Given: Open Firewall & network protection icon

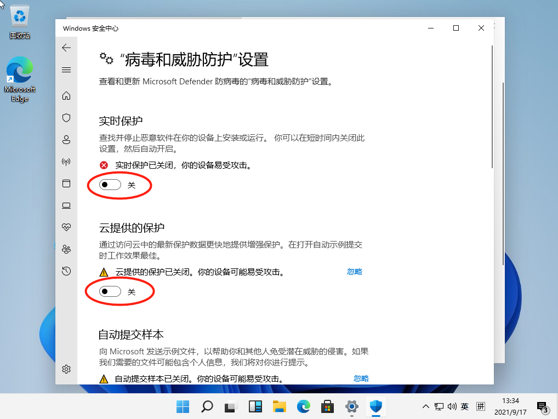Looking at the screenshot, I should coord(66,162).
